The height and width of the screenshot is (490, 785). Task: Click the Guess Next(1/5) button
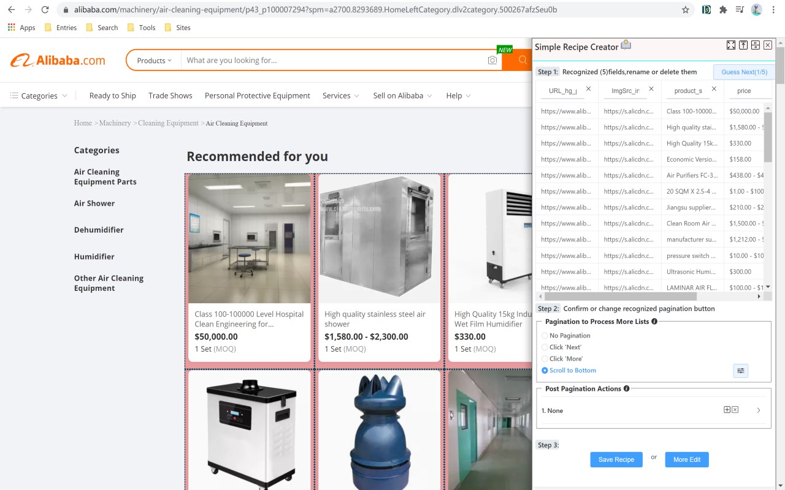point(744,72)
